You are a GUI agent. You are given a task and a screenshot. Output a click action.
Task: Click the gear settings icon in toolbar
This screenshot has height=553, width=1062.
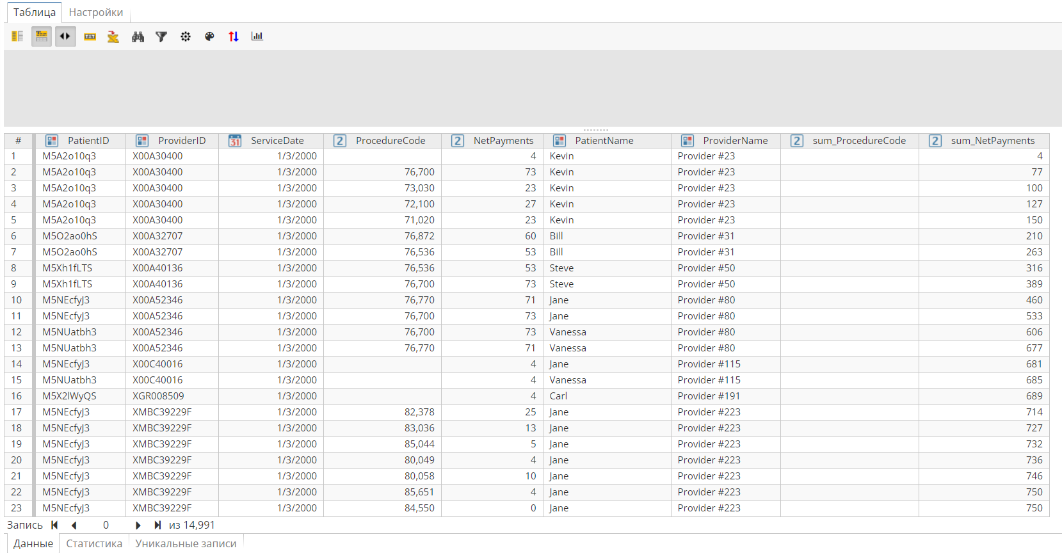[186, 36]
